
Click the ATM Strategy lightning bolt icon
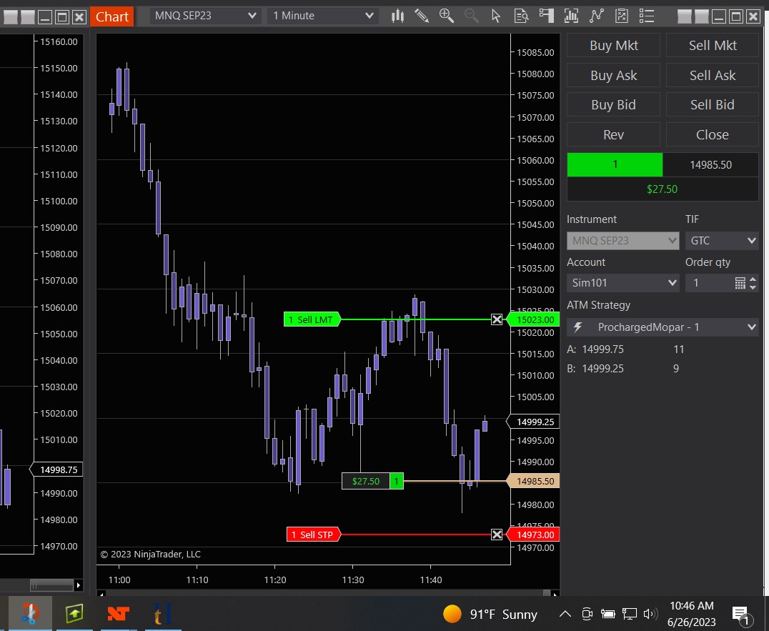[x=578, y=327]
